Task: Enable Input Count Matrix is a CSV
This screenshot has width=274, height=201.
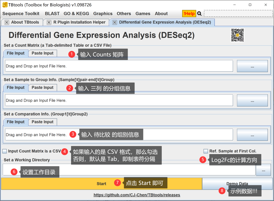Action: [x=5, y=151]
